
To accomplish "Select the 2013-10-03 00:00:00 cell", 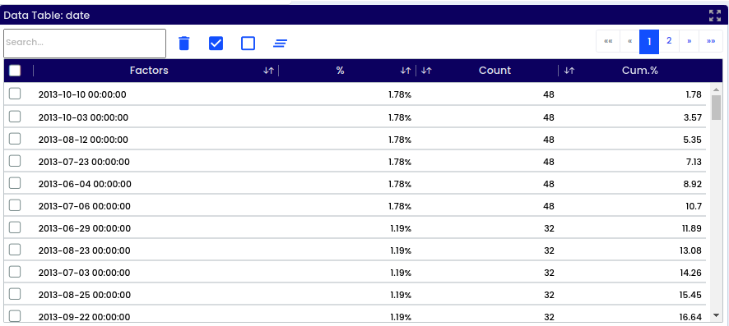I will click(x=83, y=117).
